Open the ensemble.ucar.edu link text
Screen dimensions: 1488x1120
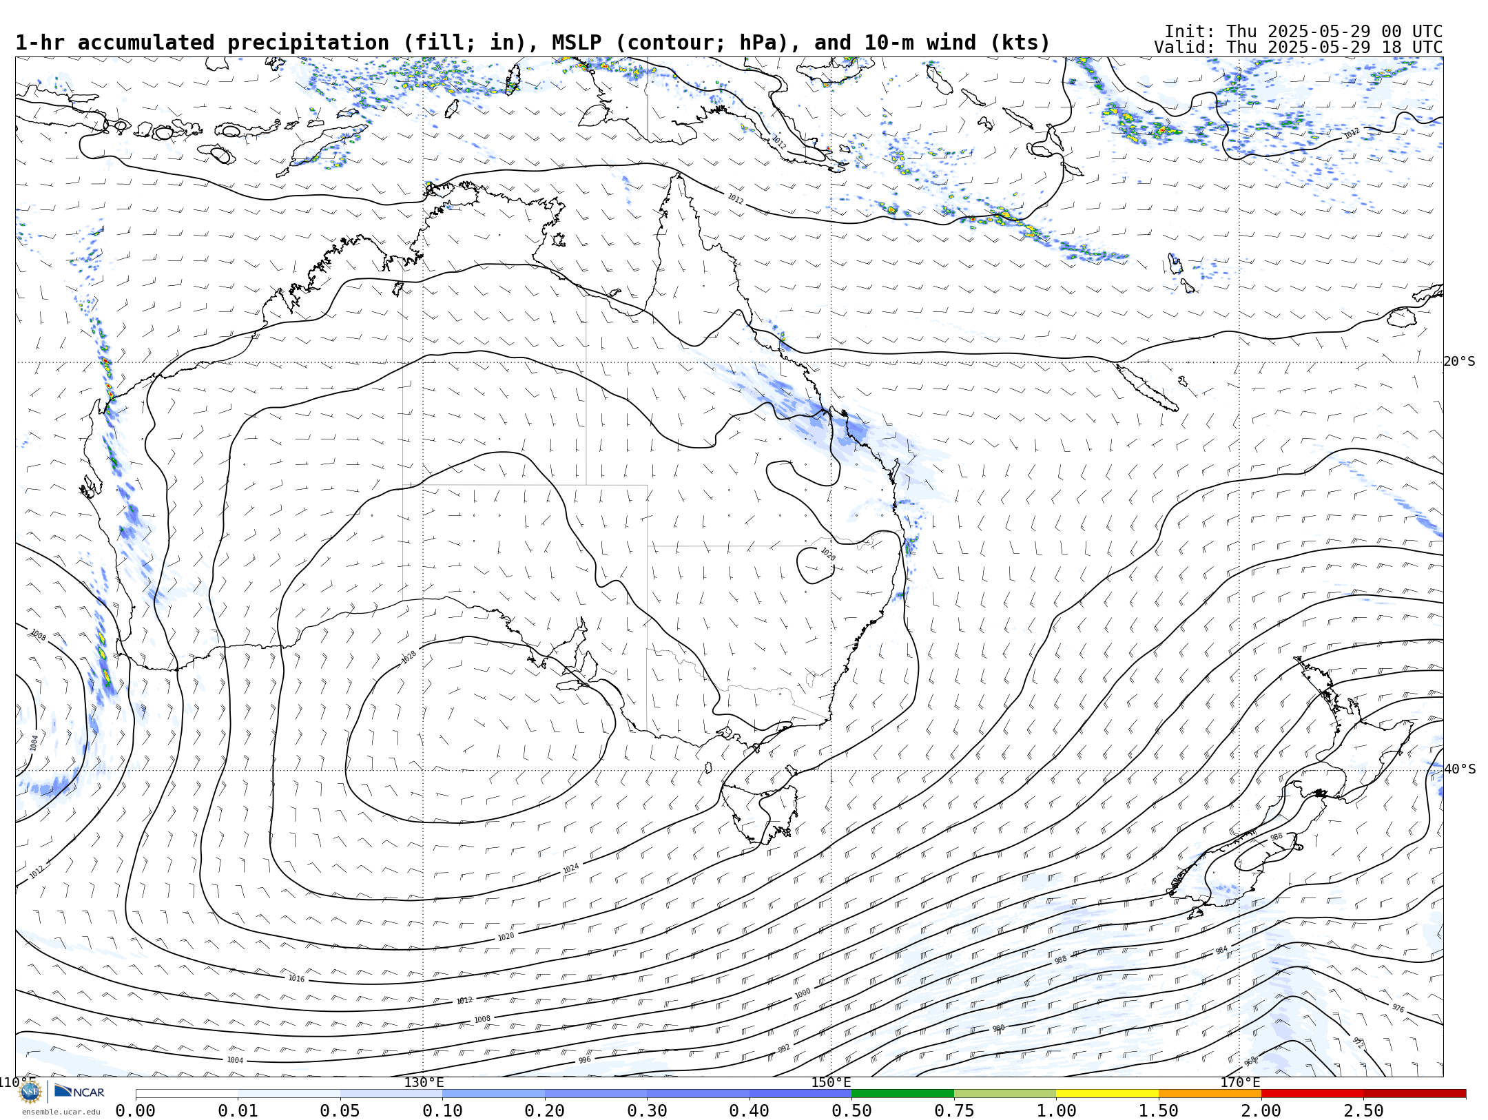61,1112
